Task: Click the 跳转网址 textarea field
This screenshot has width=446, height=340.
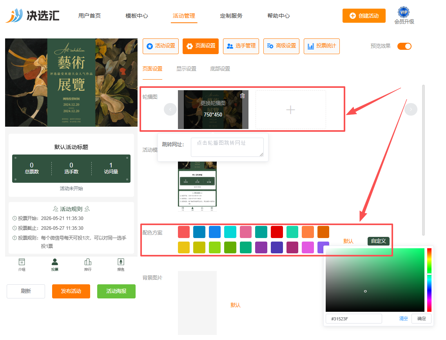Action: click(227, 147)
